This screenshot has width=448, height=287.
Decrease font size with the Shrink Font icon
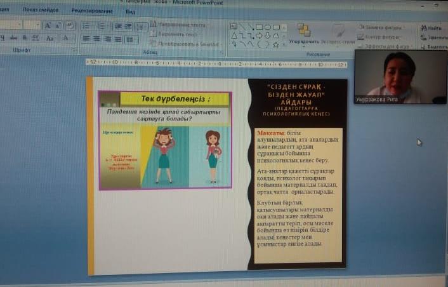coord(58,26)
